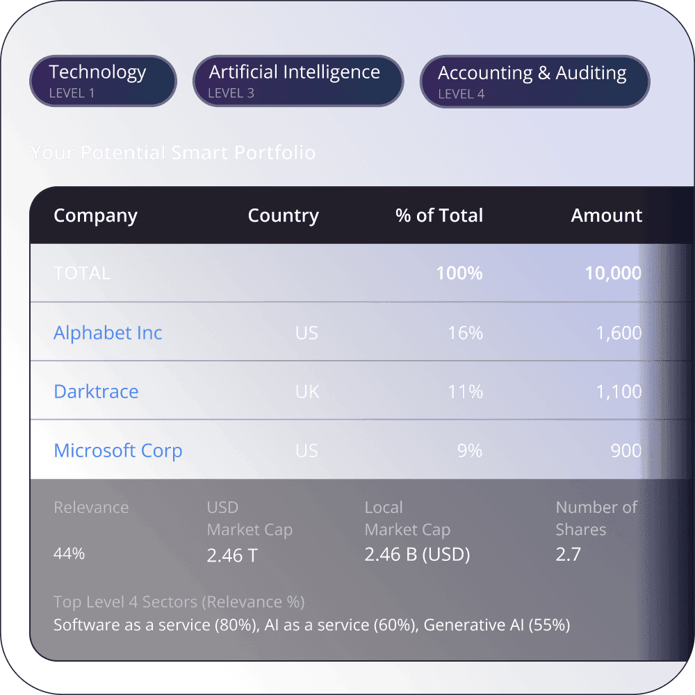The height and width of the screenshot is (695, 695).
Task: Open the Microsoft Corp company link
Action: (x=118, y=450)
